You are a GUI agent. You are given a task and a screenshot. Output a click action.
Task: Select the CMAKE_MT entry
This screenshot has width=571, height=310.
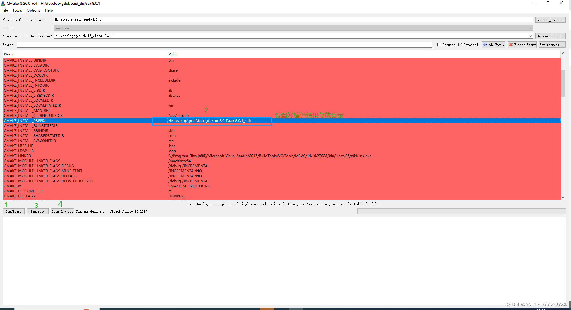click(x=14, y=186)
